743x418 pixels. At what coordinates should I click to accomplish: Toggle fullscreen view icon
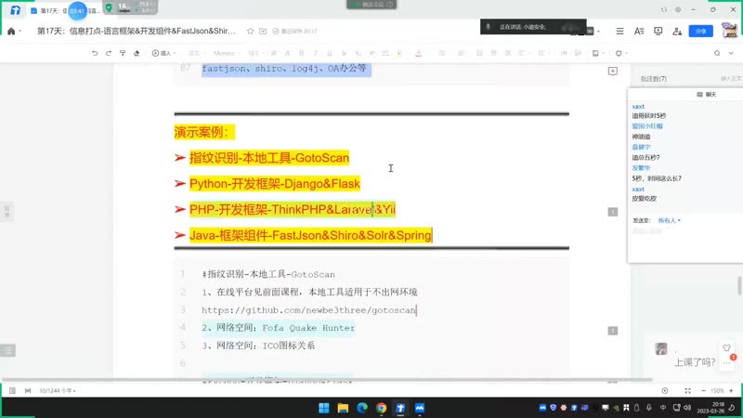(x=687, y=390)
